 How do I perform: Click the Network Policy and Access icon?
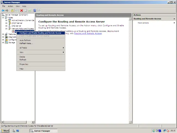pos(10,29)
